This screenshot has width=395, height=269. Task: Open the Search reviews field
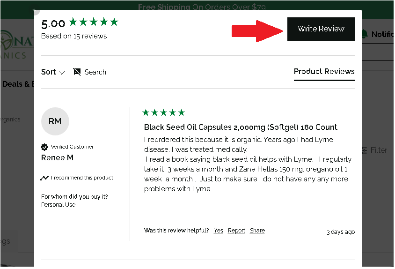(90, 72)
